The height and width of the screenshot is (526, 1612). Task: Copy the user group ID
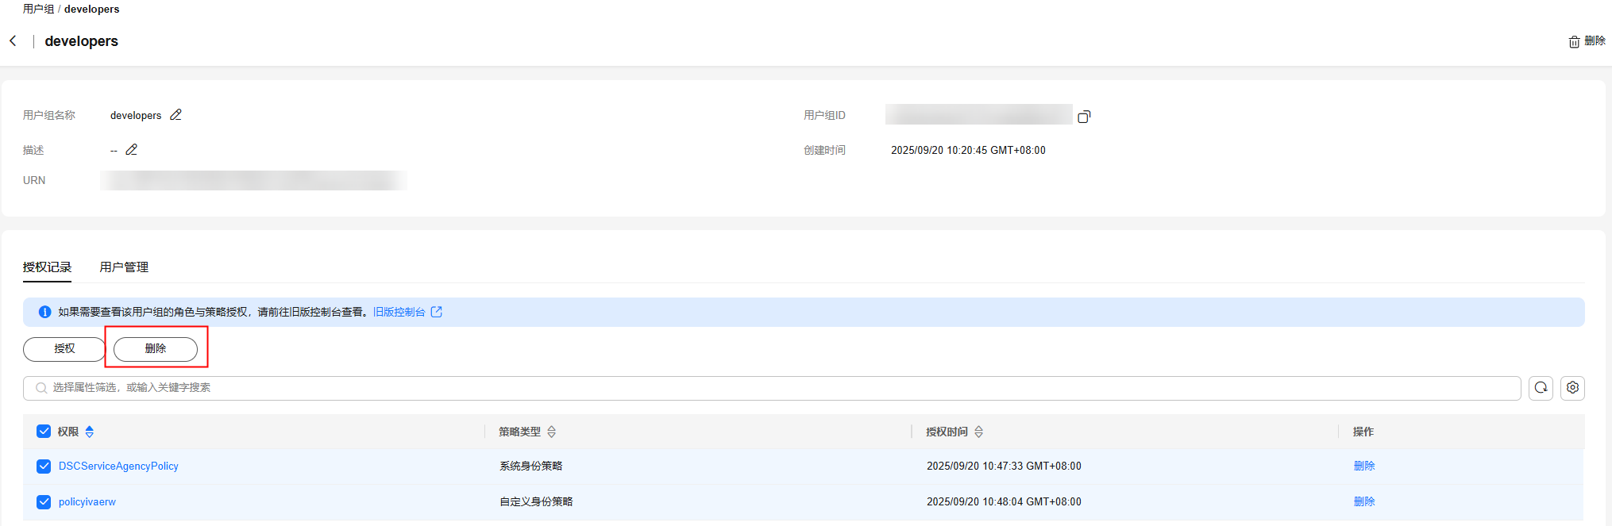1084,117
